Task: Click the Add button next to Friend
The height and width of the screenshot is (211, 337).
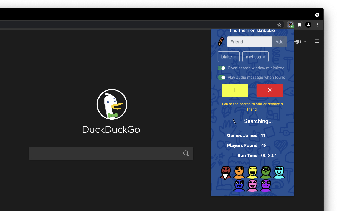Action: pos(279,42)
